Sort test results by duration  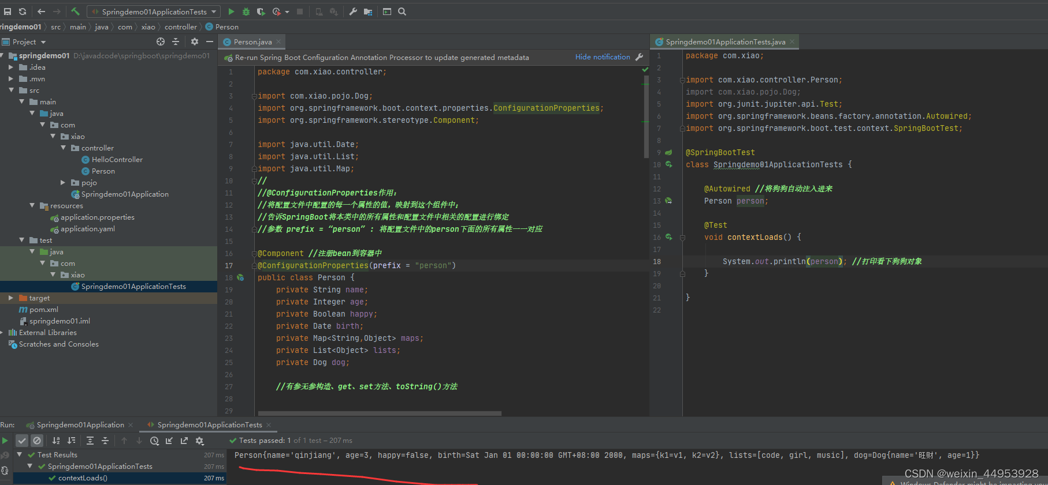71,441
